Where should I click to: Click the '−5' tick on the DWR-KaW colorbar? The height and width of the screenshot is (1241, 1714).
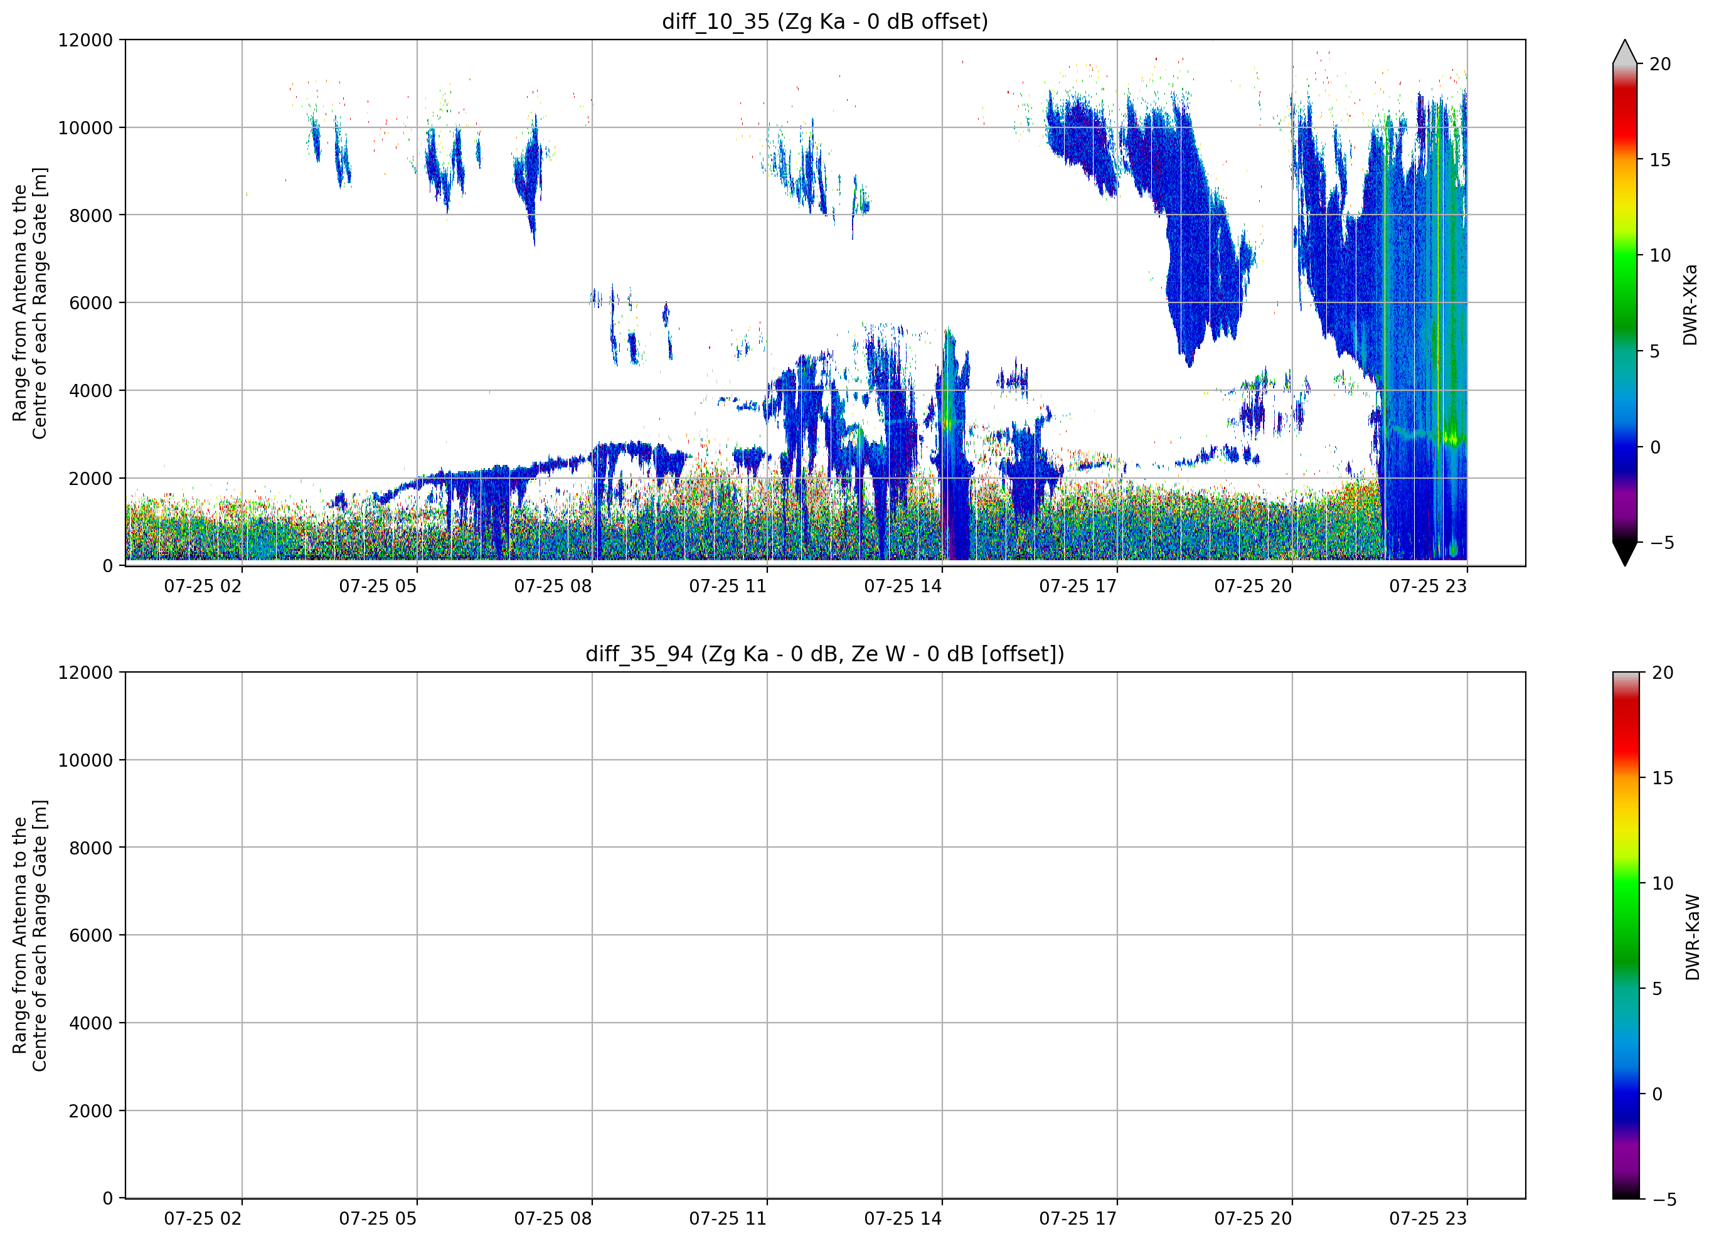coord(1664,1200)
